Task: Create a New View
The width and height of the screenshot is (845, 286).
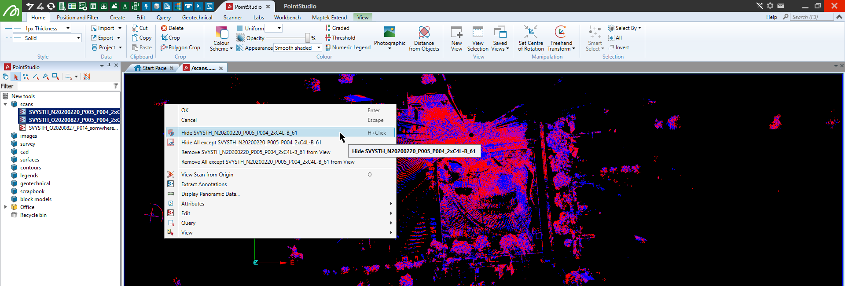Action: pyautogui.click(x=456, y=39)
